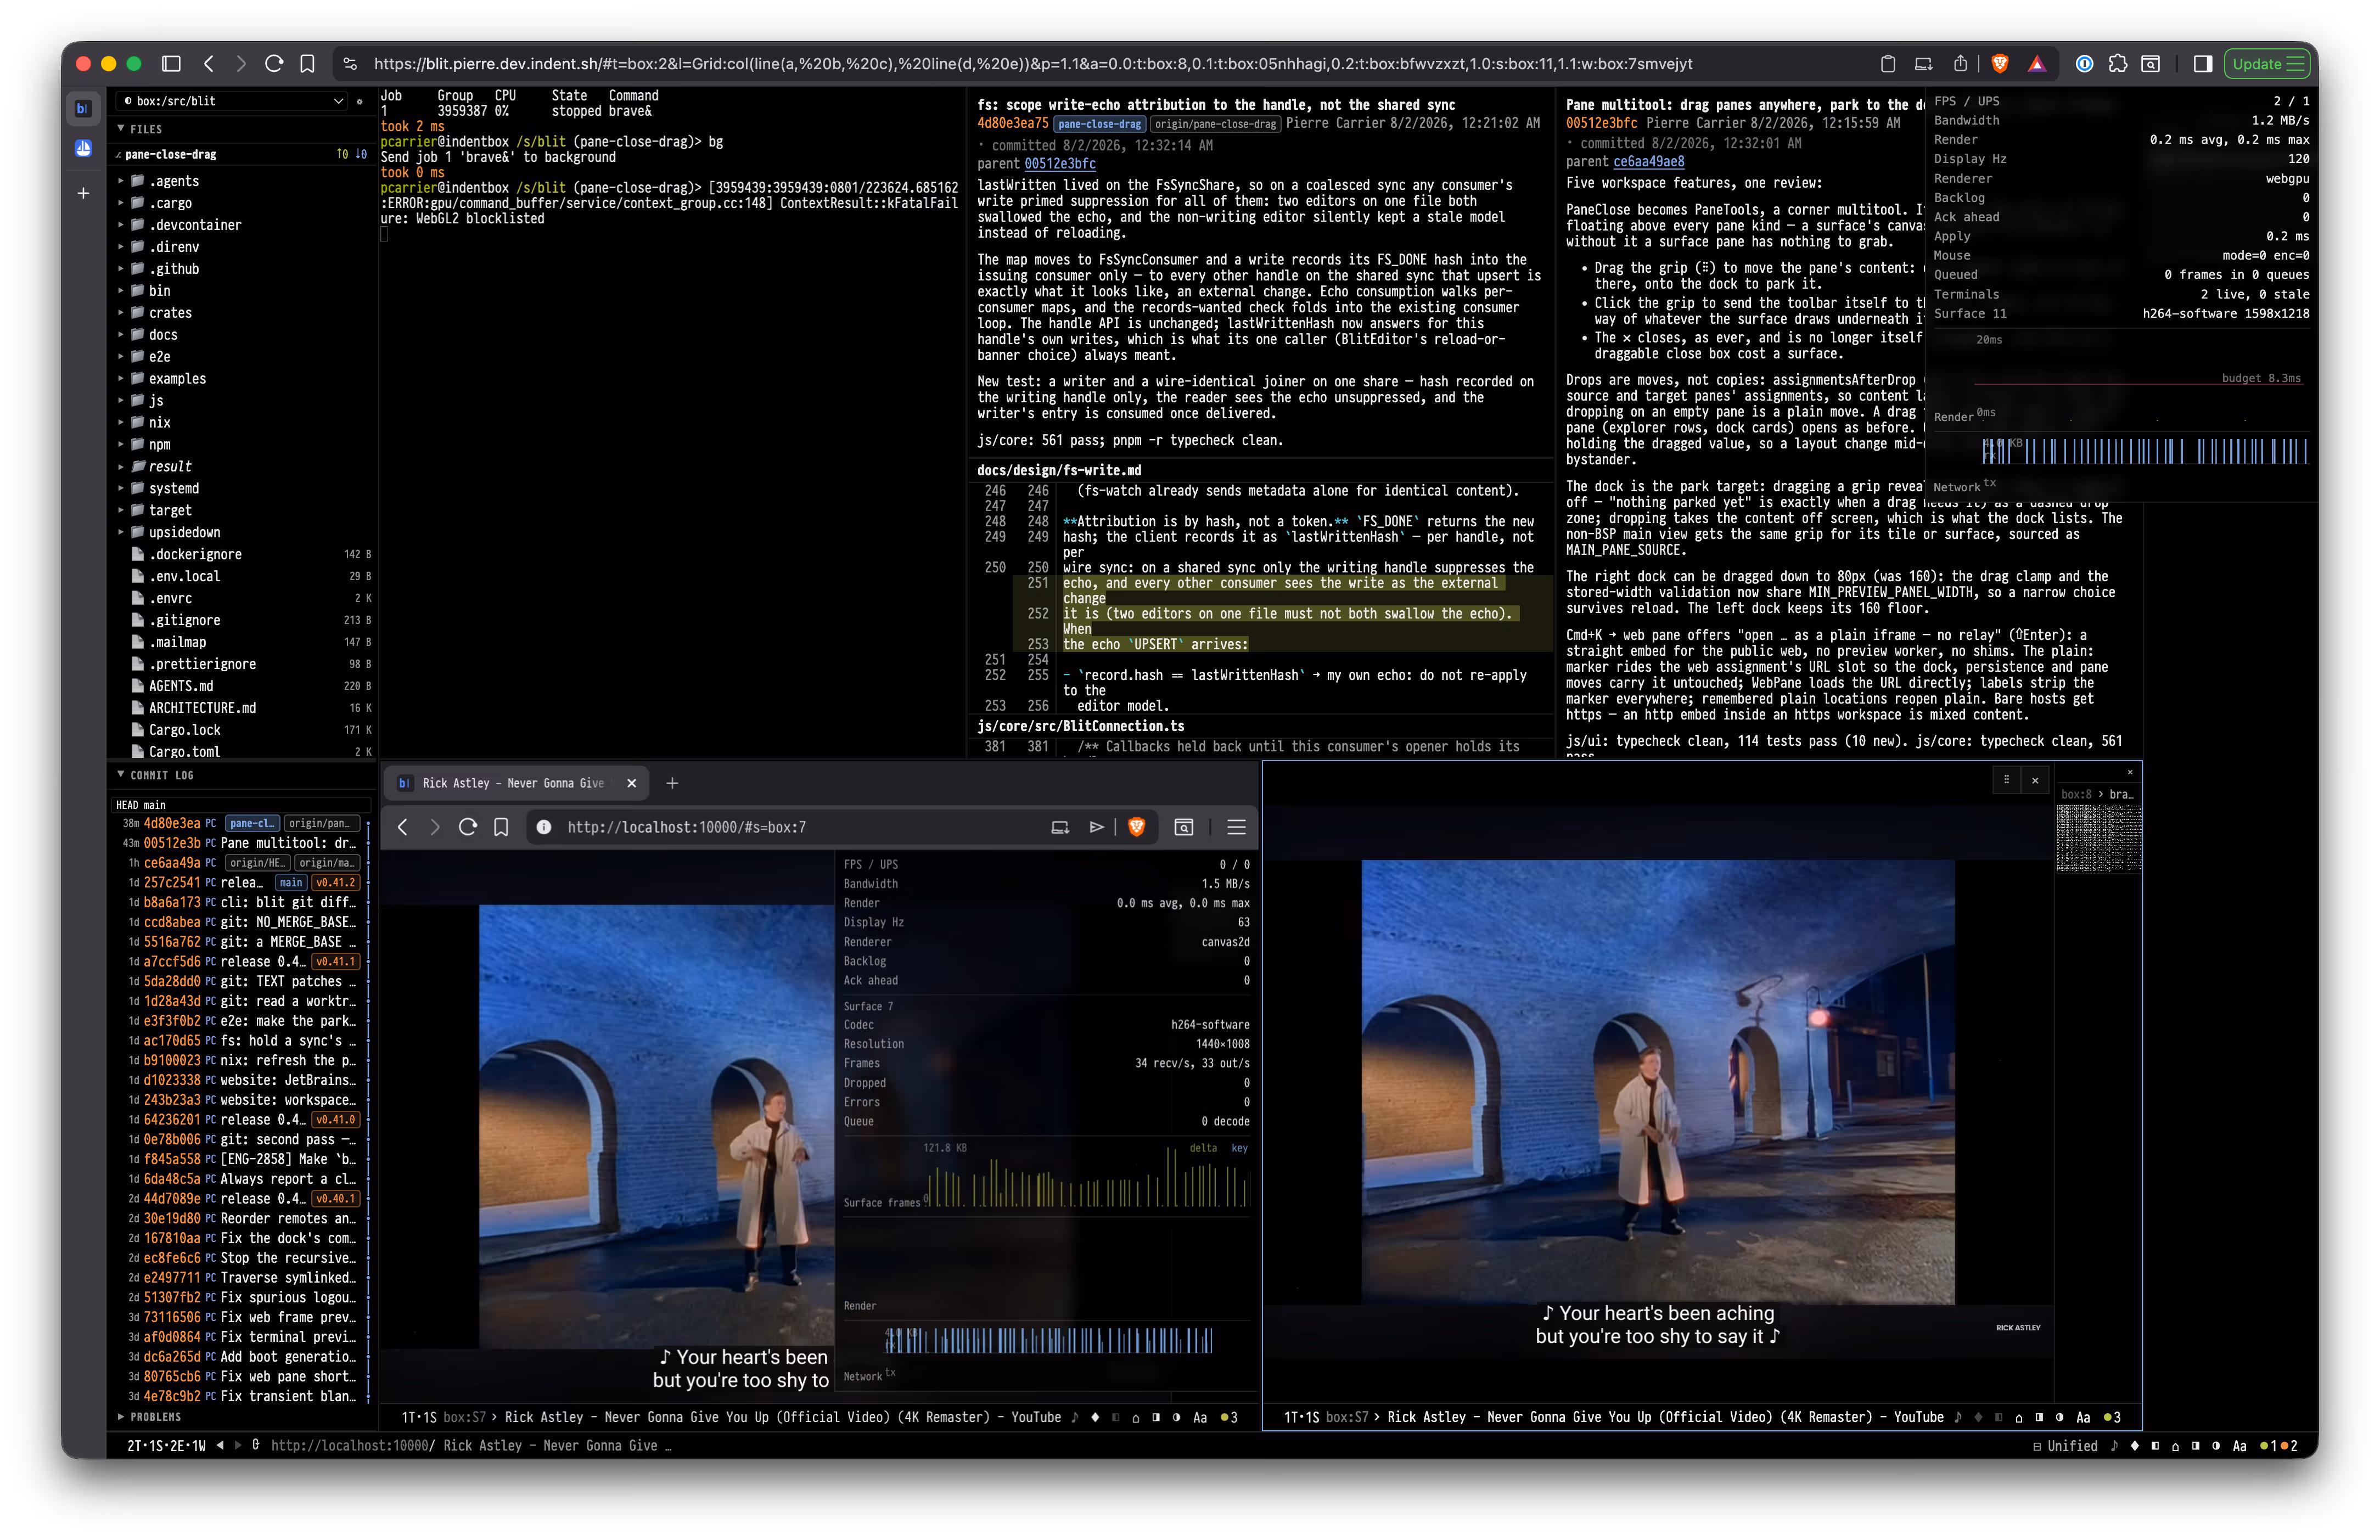The height and width of the screenshot is (1540, 2380).
Task: Click the install-app icon in the address bar
Action: 1923,64
